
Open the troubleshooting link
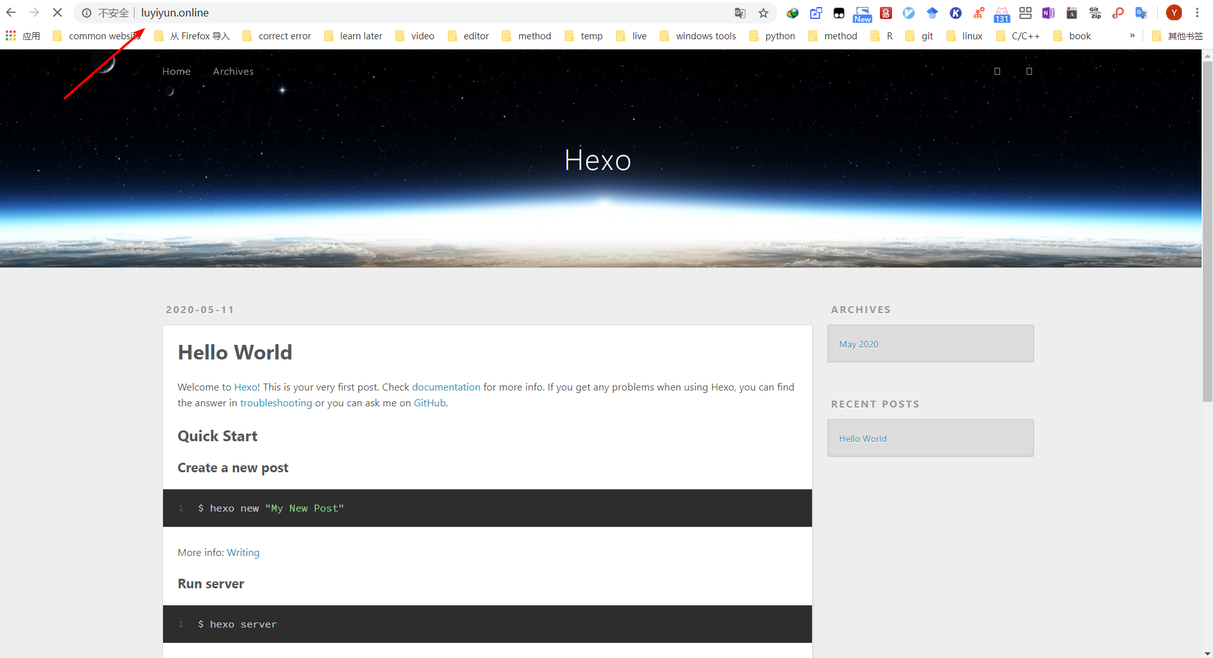tap(276, 403)
